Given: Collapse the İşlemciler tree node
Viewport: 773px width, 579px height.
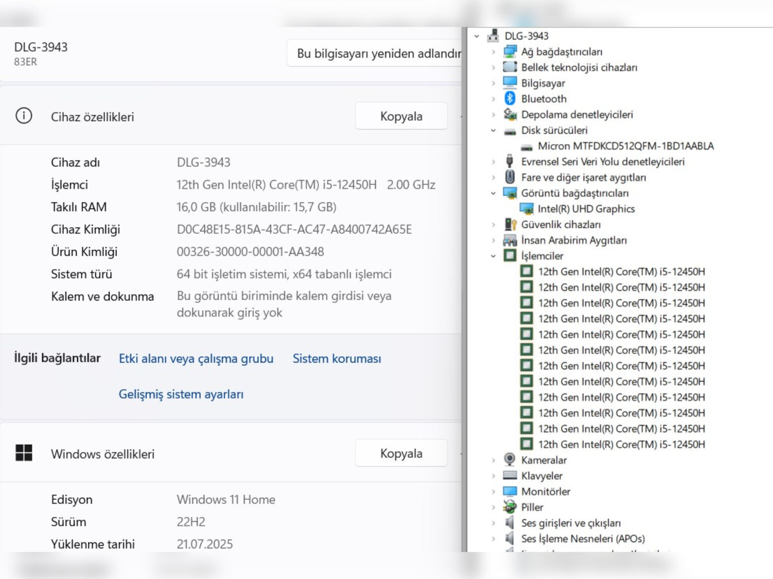Looking at the screenshot, I should pyautogui.click(x=493, y=256).
